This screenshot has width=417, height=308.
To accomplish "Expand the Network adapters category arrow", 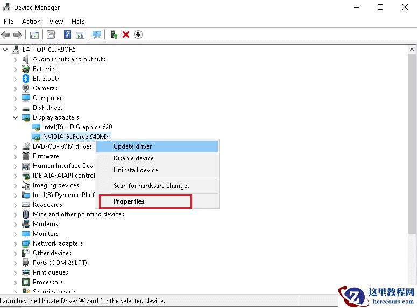I will pyautogui.click(x=16, y=244).
